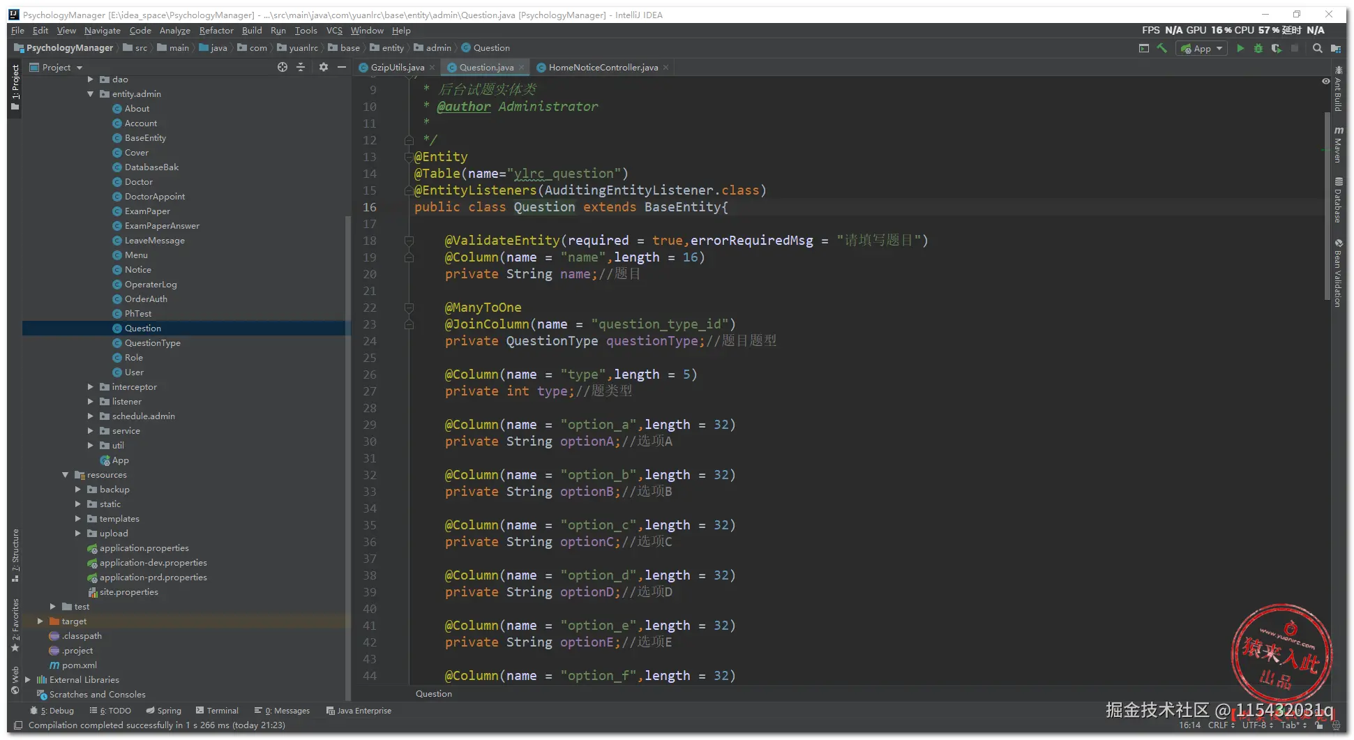Run App with coverage from the toolbar

[x=1276, y=49]
